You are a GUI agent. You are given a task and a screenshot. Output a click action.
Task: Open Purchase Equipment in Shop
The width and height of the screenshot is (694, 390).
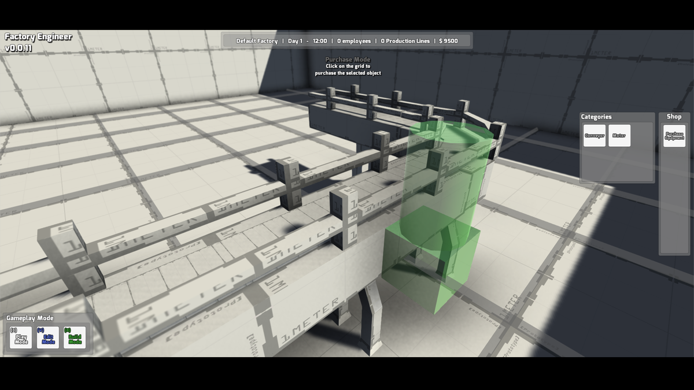pos(674,136)
